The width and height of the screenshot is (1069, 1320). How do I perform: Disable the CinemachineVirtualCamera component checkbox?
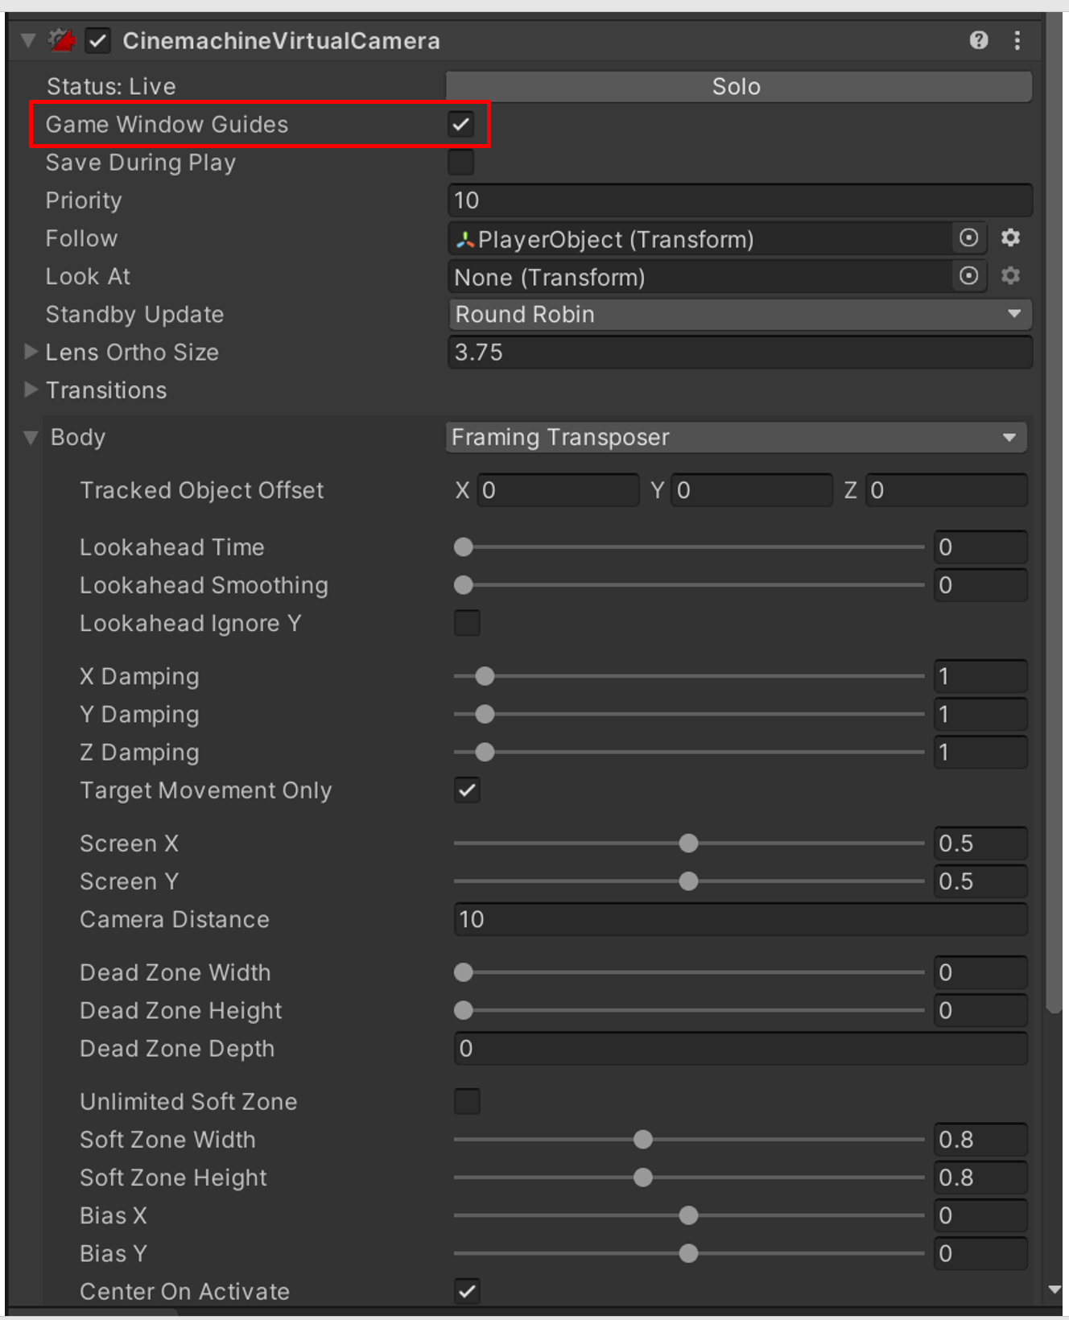point(98,40)
